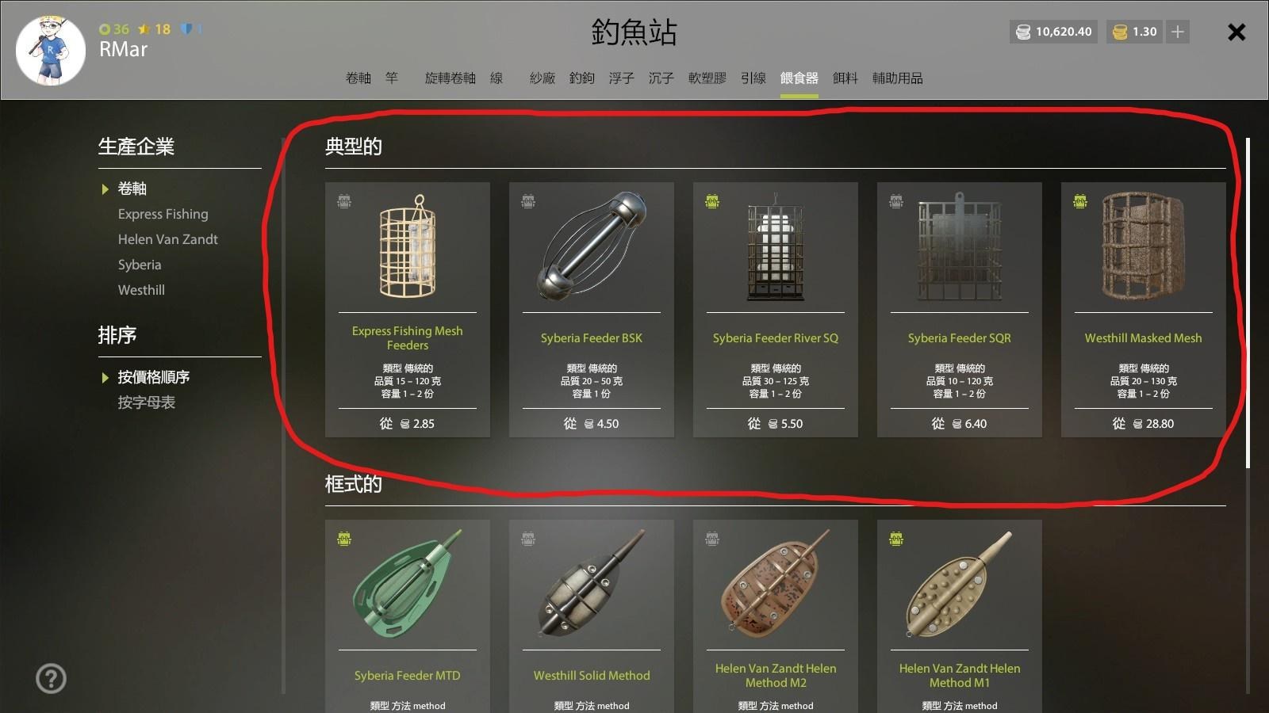Viewport: 1269px width, 713px height.
Task: Open Syberia Feeder BSK product card
Action: click(x=592, y=310)
